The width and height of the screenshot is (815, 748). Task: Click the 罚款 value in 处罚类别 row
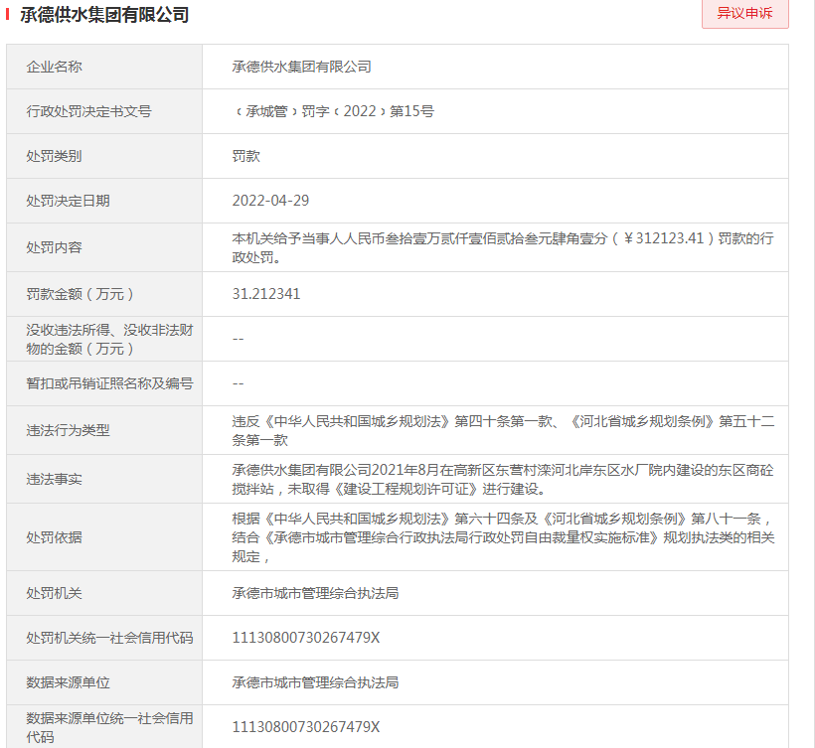[245, 156]
